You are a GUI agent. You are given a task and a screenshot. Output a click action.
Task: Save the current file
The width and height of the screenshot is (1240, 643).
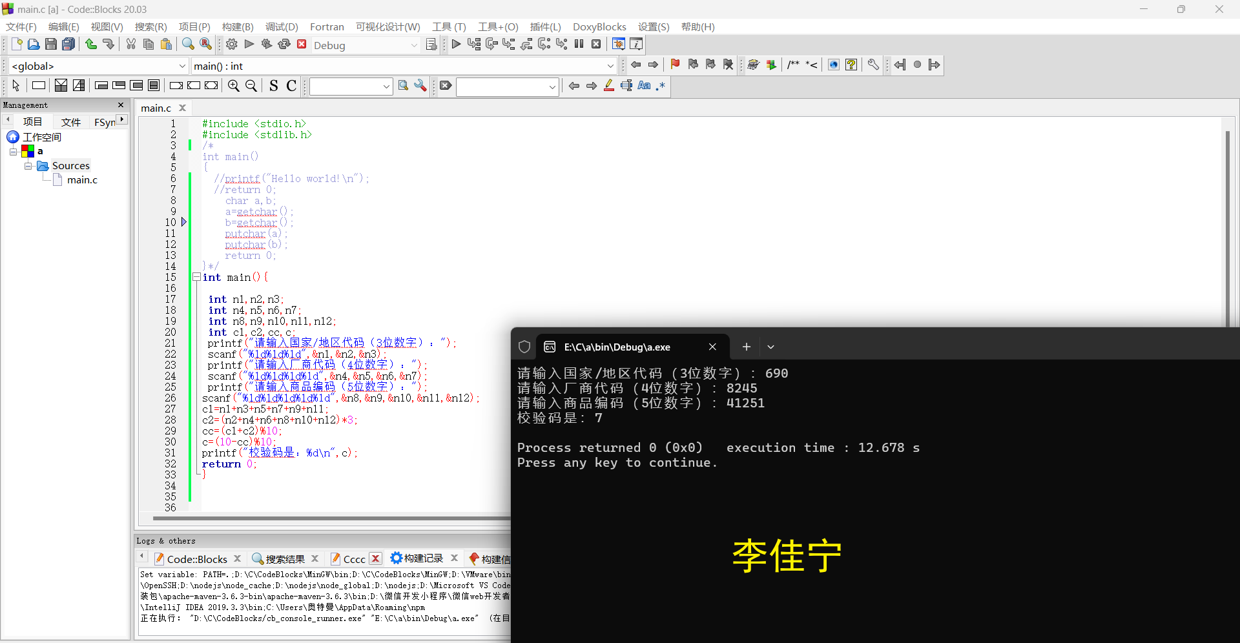tap(51, 45)
